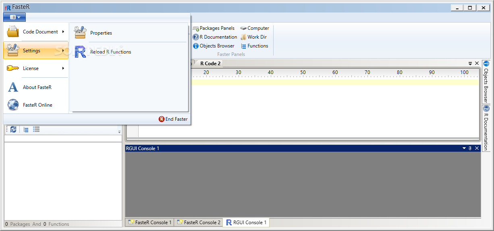This screenshot has width=494, height=231.
Task: Click the About FasteR letter icon
Action: tap(13, 87)
